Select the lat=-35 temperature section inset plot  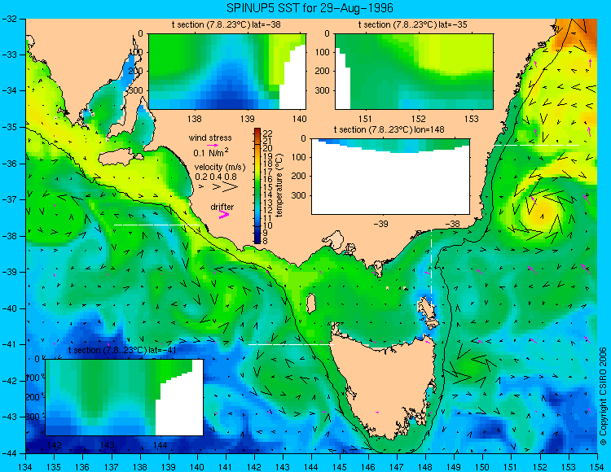coord(414,72)
